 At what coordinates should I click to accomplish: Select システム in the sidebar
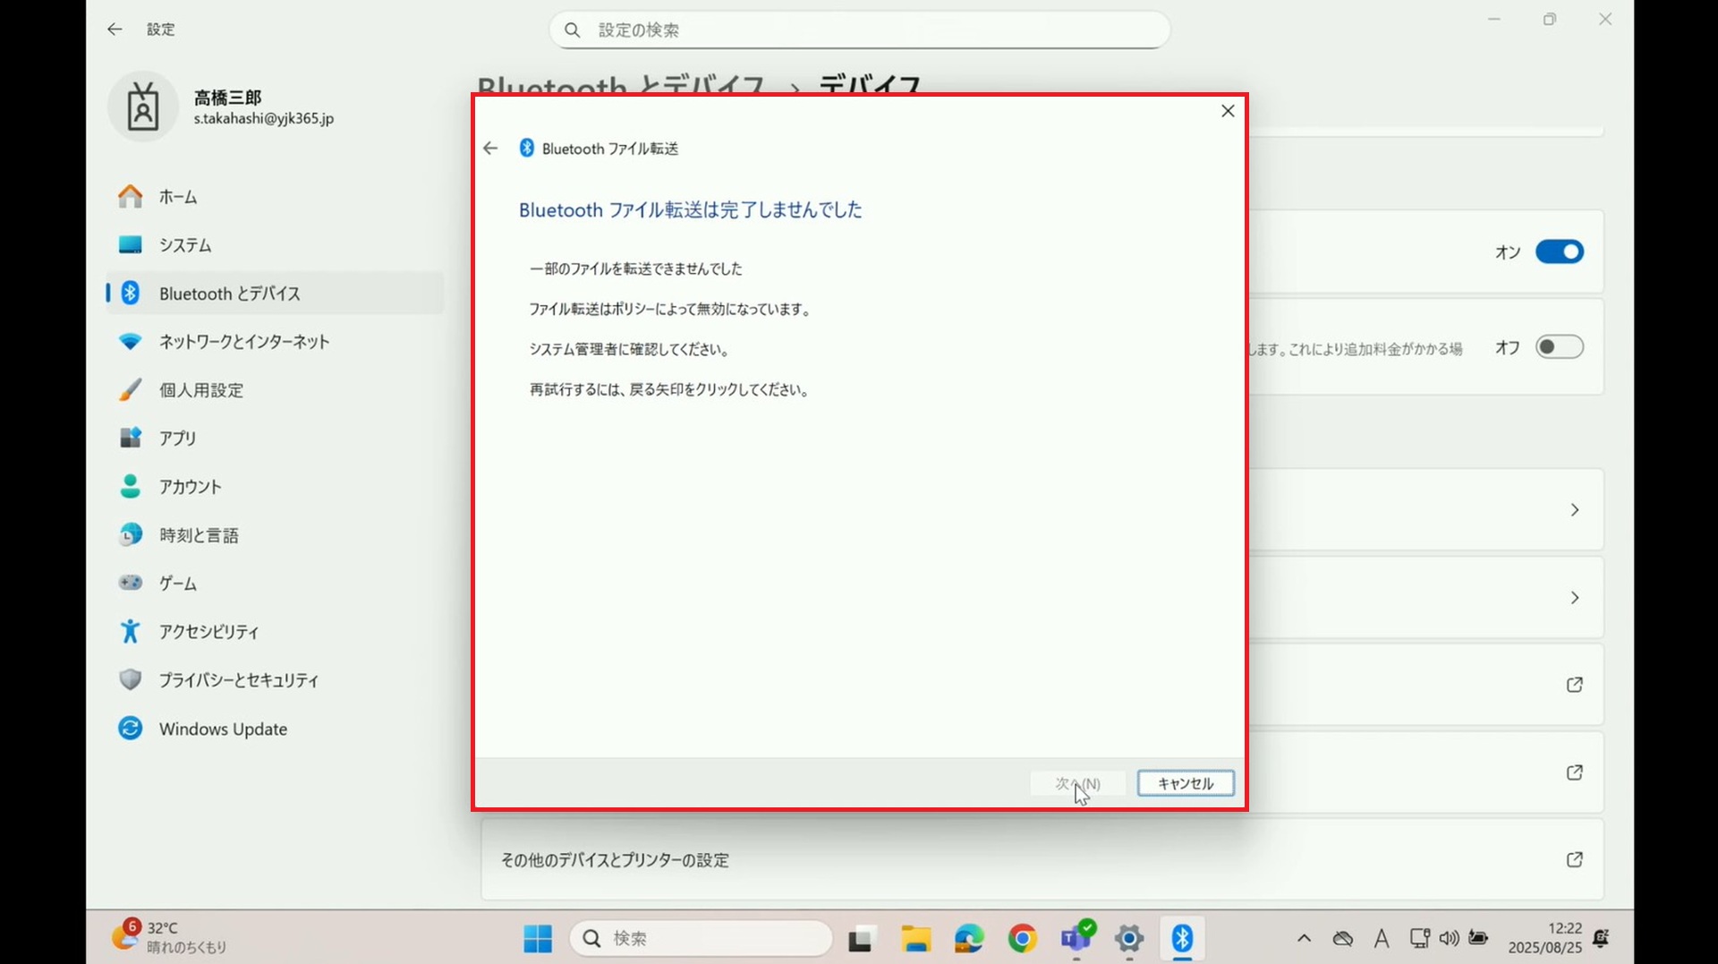click(x=184, y=245)
